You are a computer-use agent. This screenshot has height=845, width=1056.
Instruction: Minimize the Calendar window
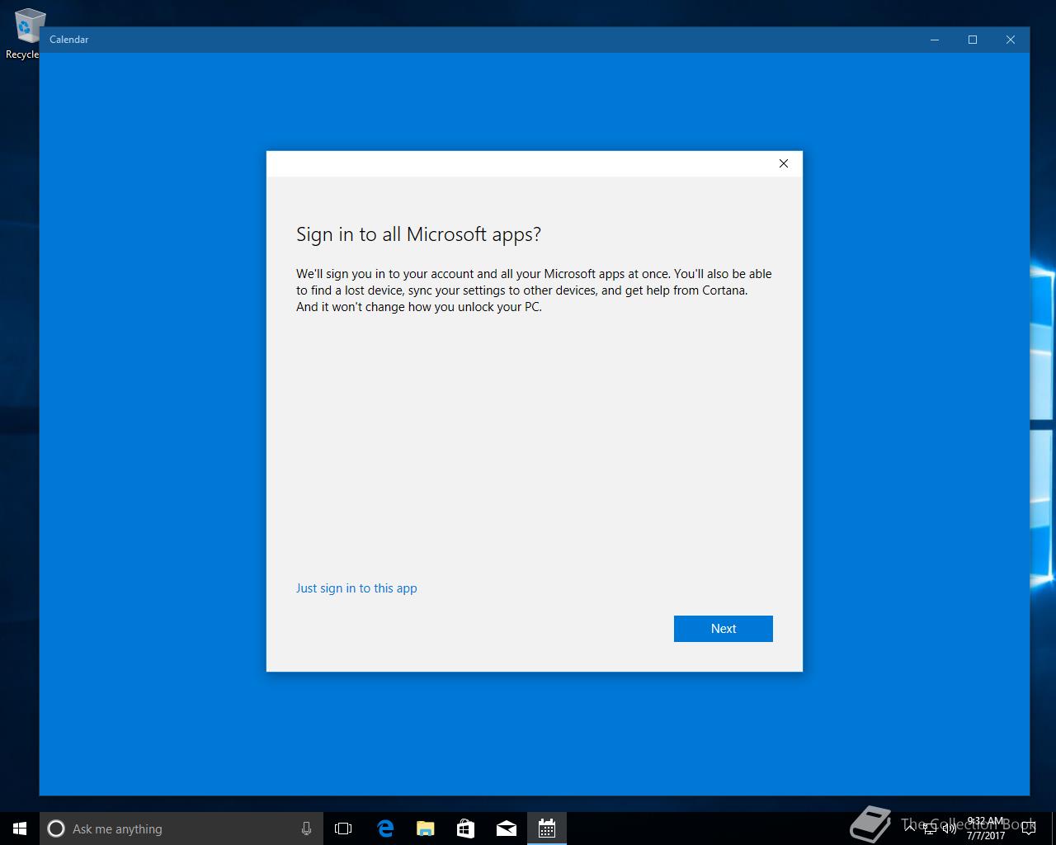tap(935, 40)
